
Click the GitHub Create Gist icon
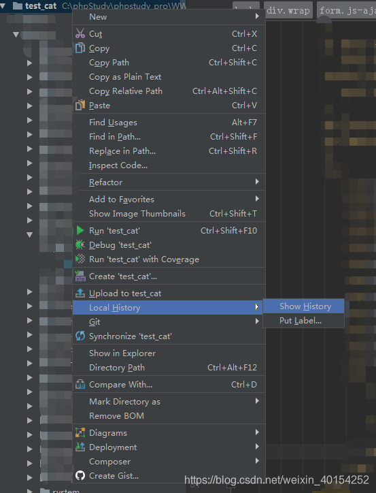(x=80, y=475)
